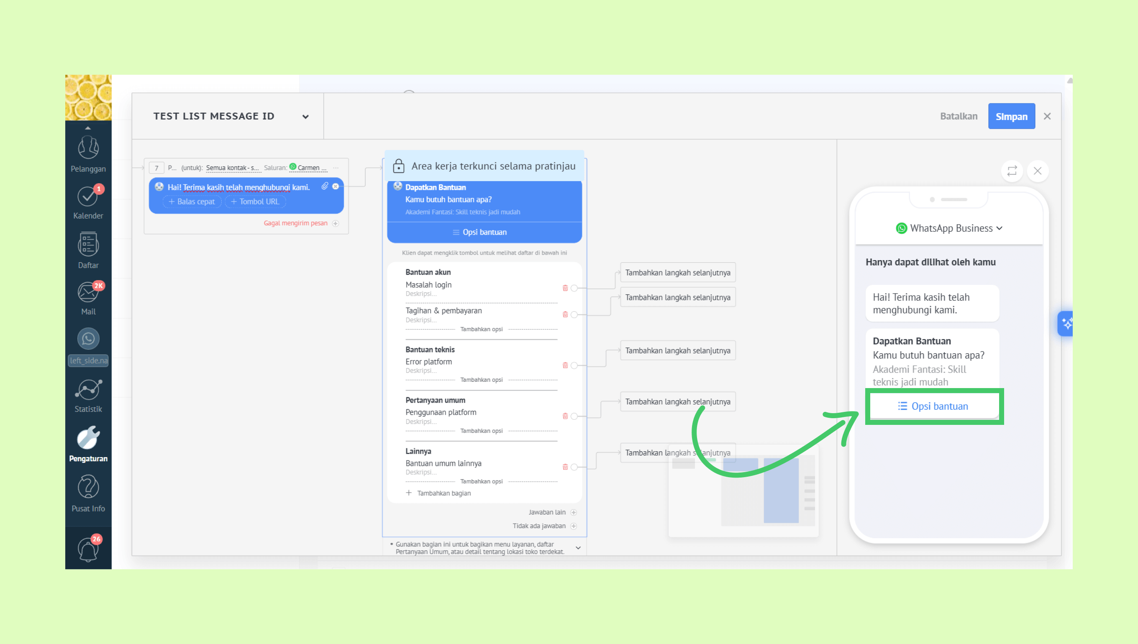This screenshot has width=1138, height=644.
Task: Open the Statistik chart icon
Action: coord(88,390)
